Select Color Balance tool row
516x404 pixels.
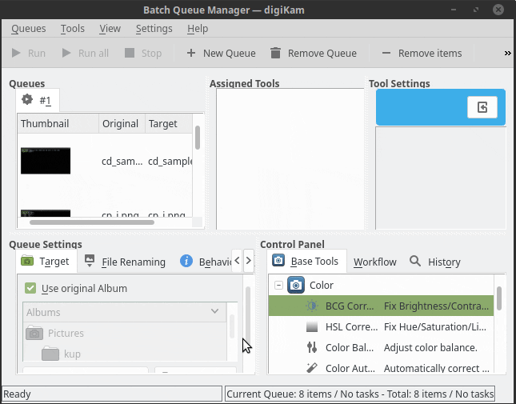pyautogui.click(x=381, y=347)
